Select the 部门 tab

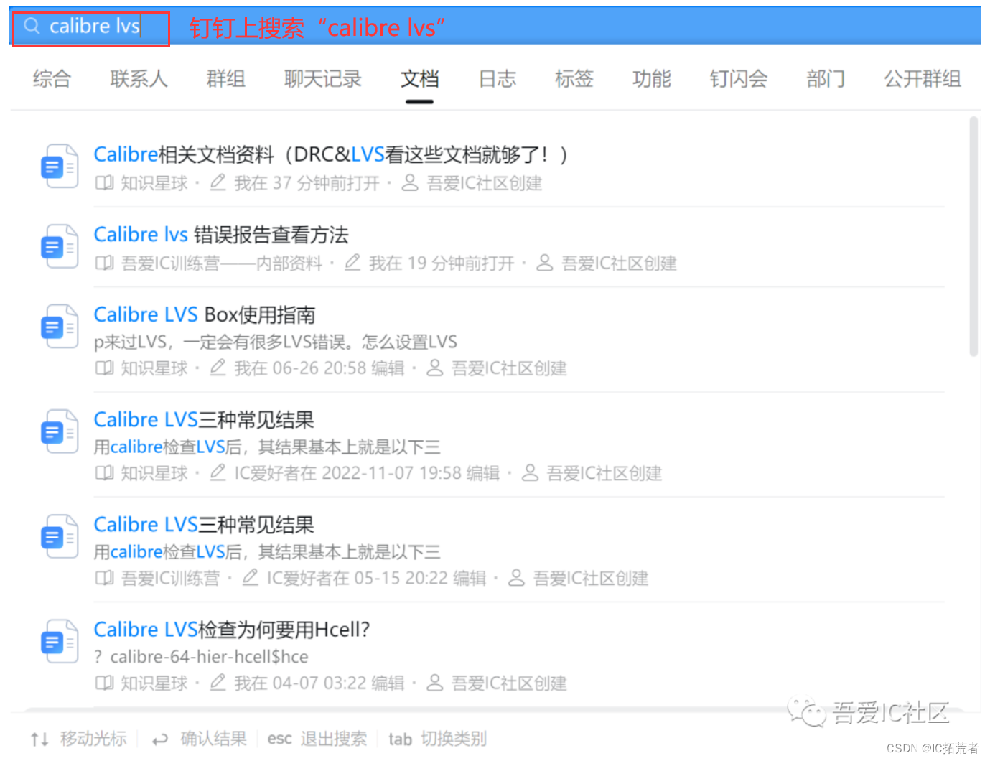point(826,79)
